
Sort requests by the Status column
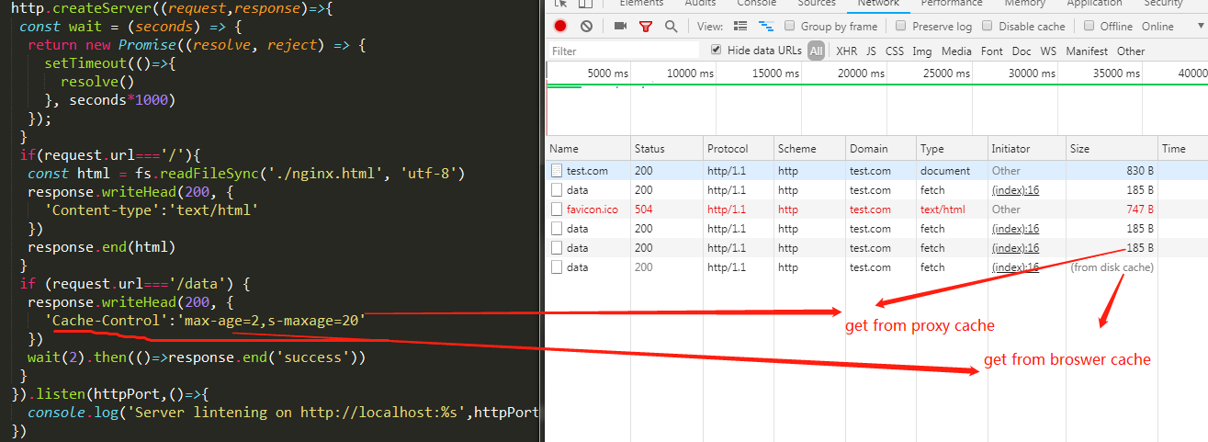click(x=649, y=149)
